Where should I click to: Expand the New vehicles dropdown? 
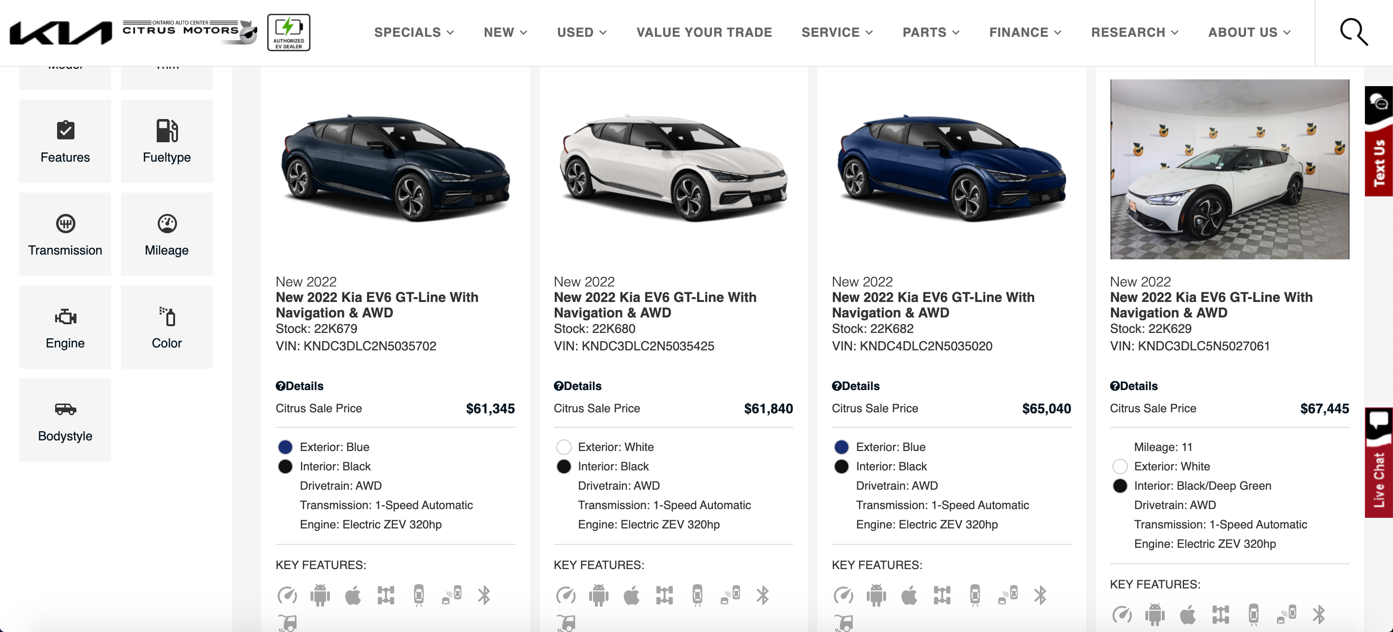[x=505, y=32]
